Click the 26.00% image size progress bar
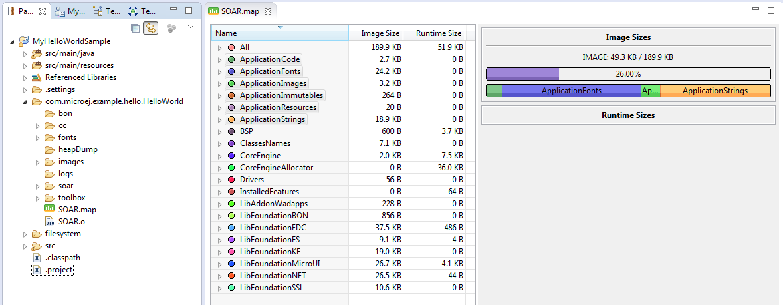The width and height of the screenshot is (783, 305). 628,74
